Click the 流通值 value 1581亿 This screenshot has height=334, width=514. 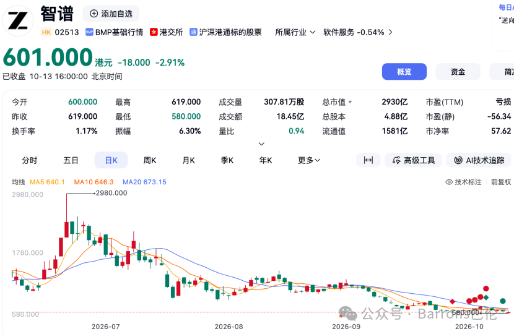click(394, 131)
